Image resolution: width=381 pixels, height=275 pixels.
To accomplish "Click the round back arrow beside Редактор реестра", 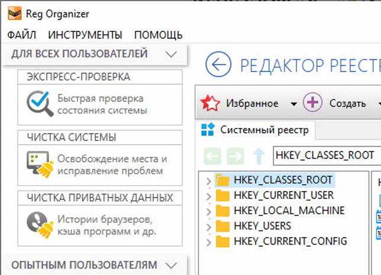I will point(218,64).
